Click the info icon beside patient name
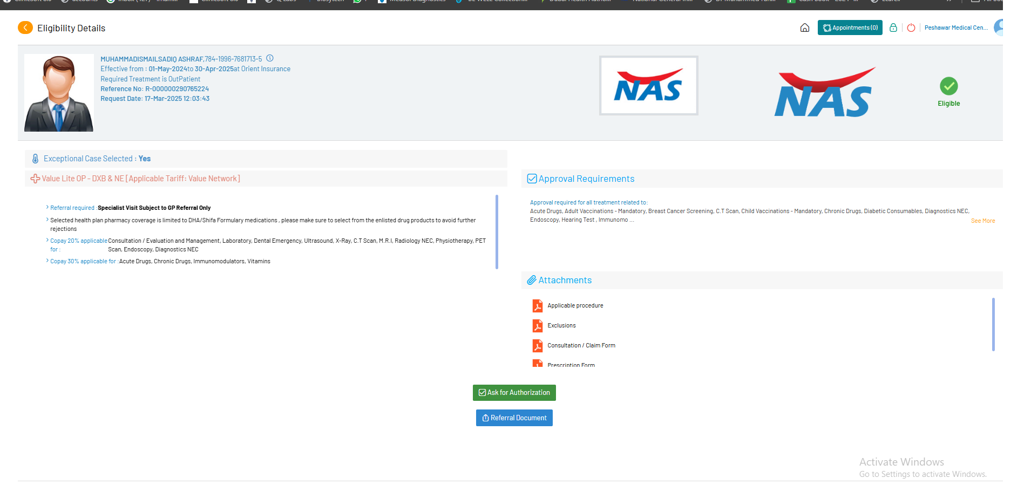 [x=270, y=58]
